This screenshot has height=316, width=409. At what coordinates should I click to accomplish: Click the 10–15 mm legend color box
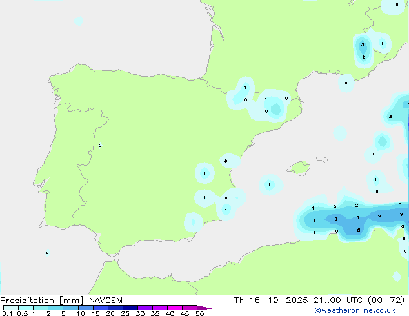(86, 308)
